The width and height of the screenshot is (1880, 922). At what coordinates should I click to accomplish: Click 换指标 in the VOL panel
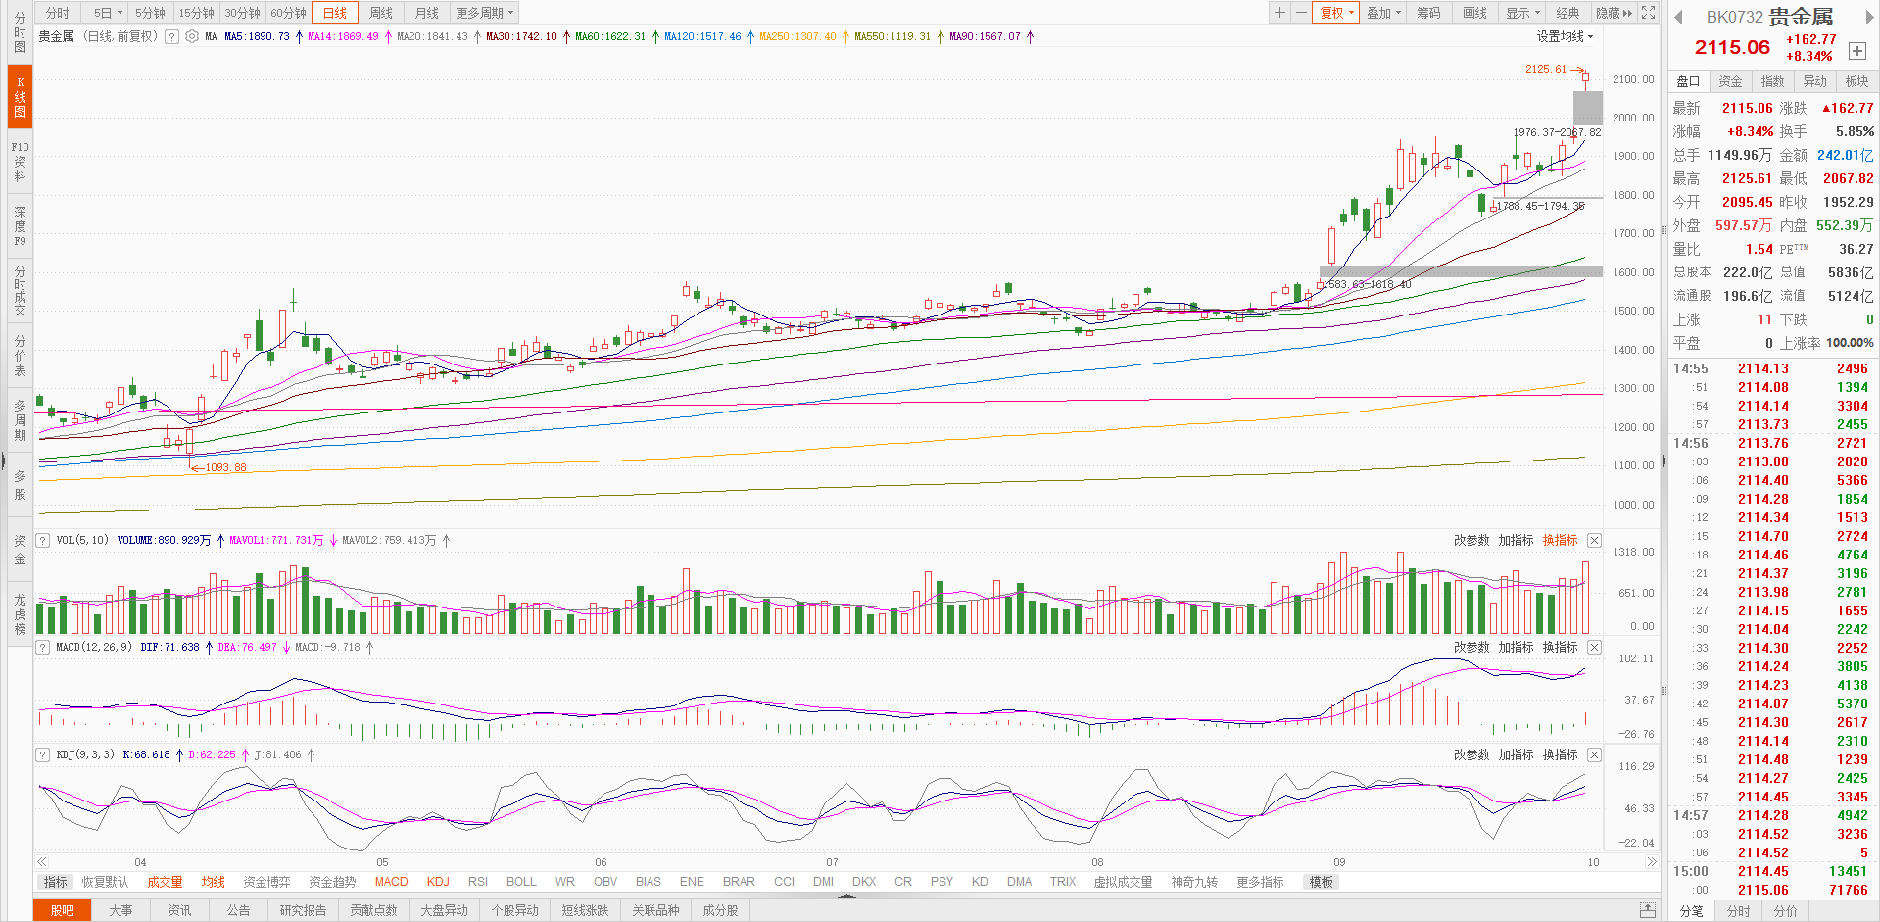1560,541
